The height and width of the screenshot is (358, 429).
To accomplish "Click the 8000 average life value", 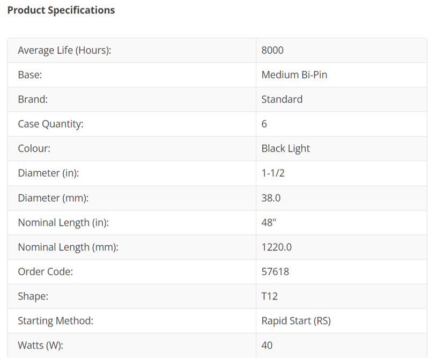I will pos(272,50).
